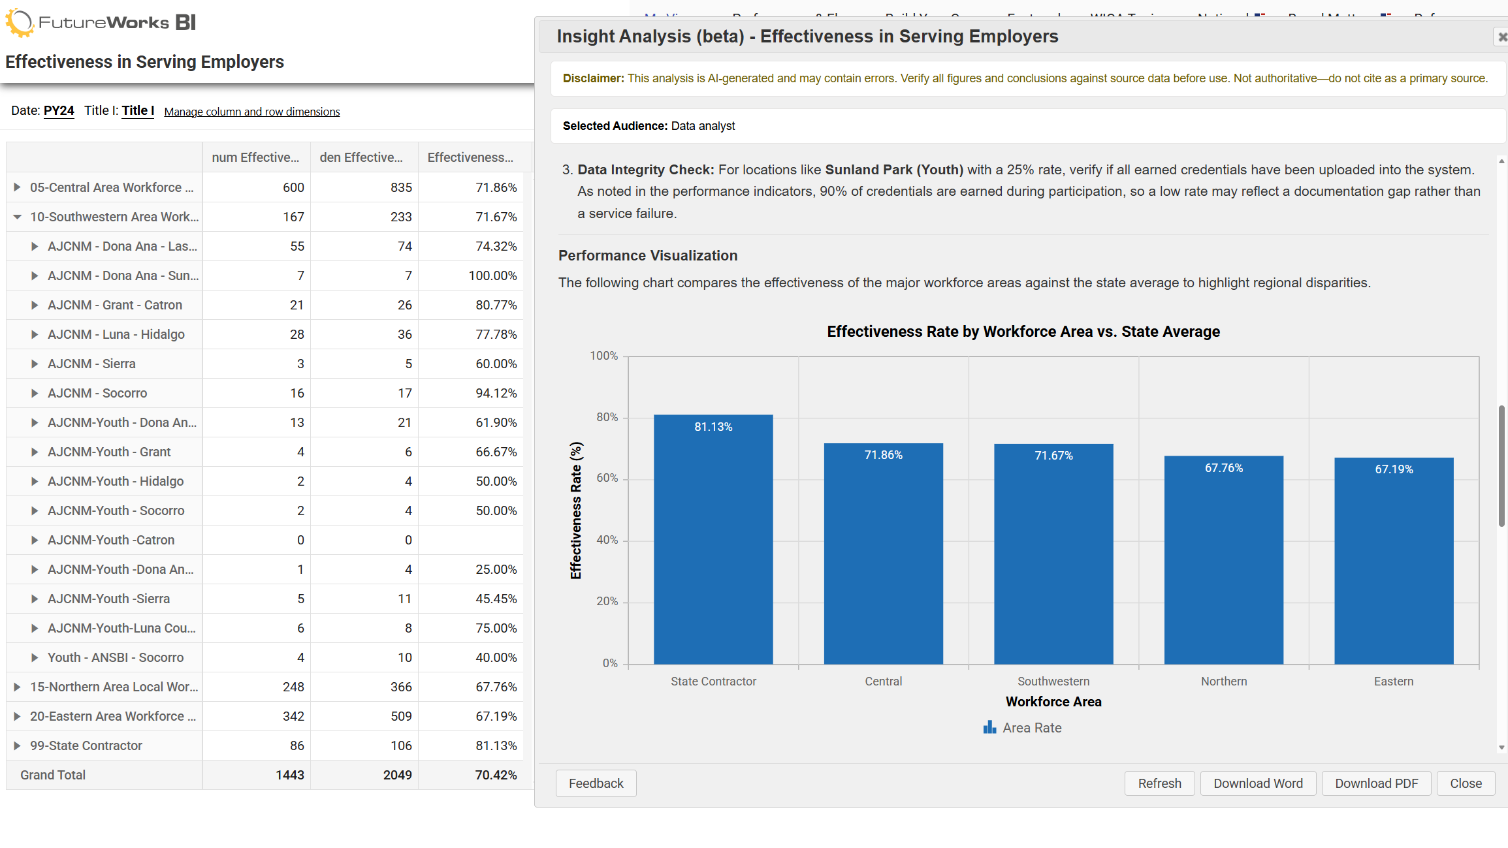Expand the AJCNM - Socorro row
Image resolution: width=1508 pixels, height=848 pixels.
35,393
